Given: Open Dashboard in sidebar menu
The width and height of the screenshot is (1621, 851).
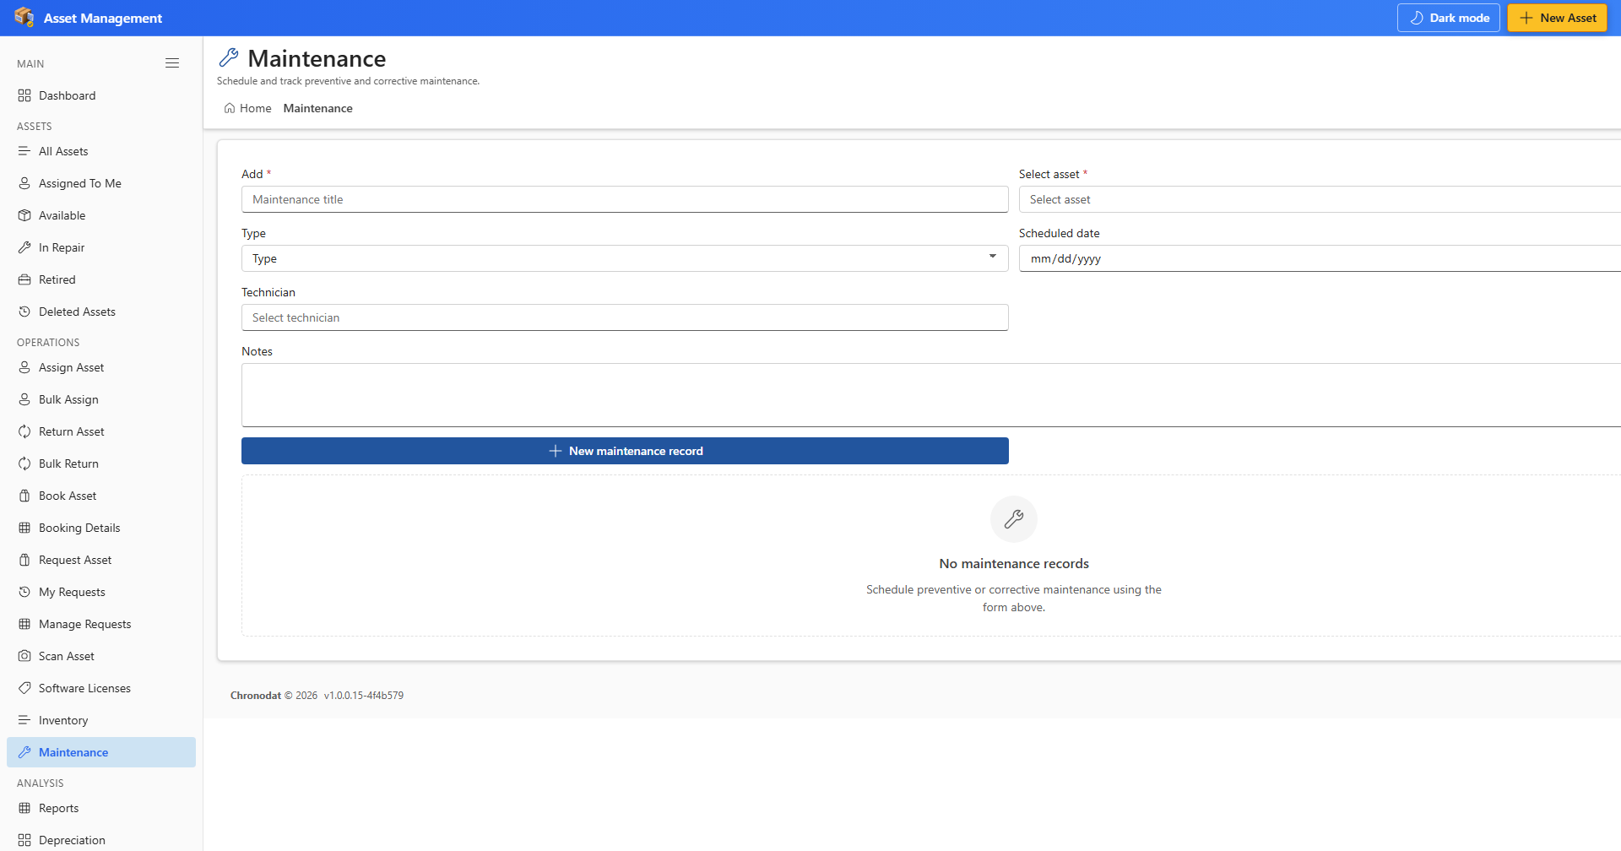Looking at the screenshot, I should pos(101,95).
